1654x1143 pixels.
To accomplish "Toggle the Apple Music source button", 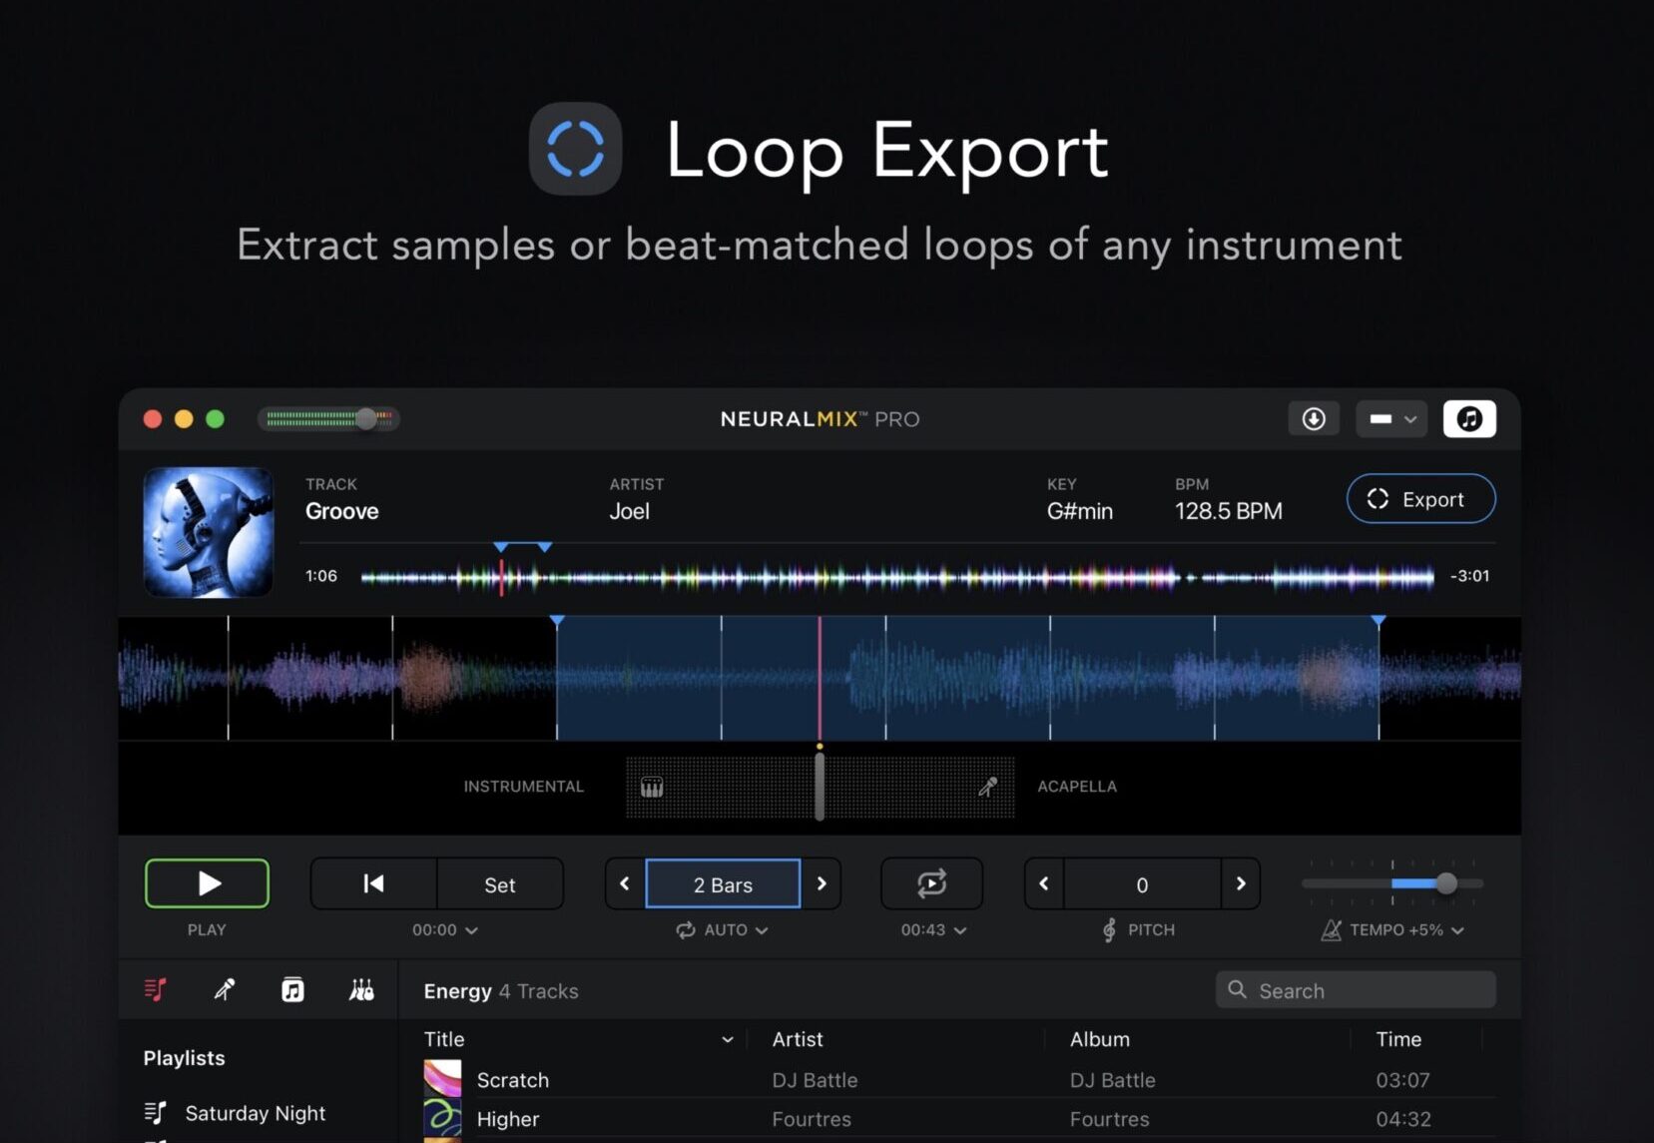I will [1467, 418].
